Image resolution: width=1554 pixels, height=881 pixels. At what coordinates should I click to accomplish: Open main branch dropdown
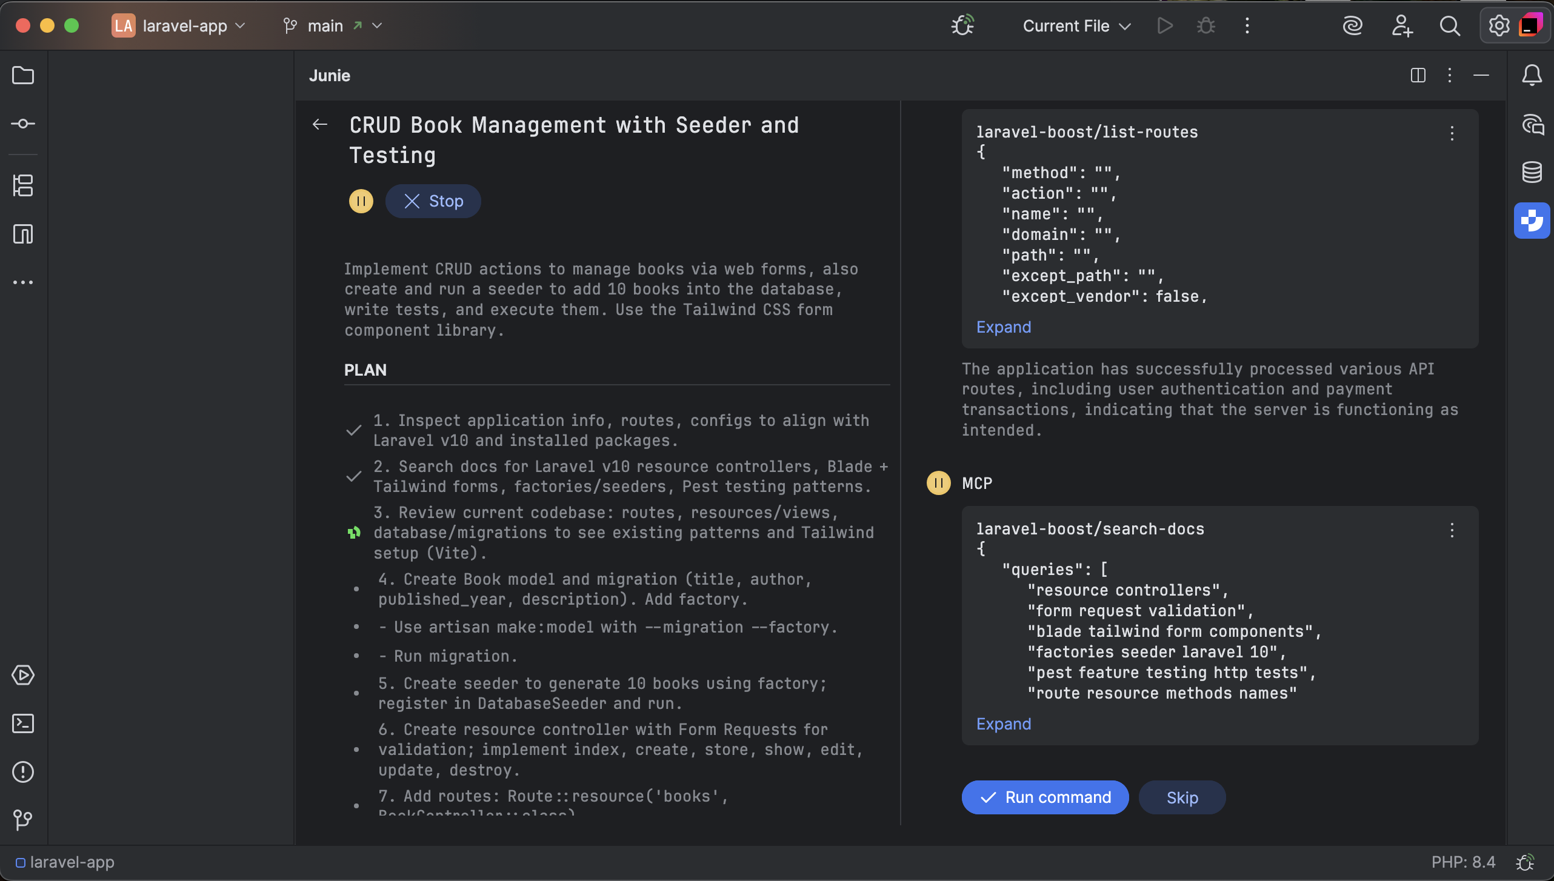[x=333, y=25]
